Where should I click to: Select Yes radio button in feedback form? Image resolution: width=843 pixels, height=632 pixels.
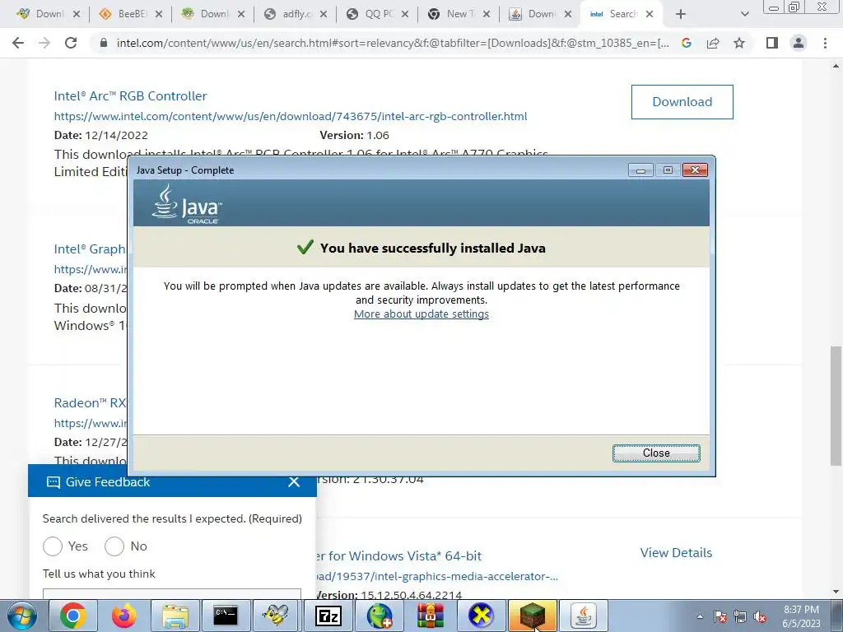pos(53,546)
